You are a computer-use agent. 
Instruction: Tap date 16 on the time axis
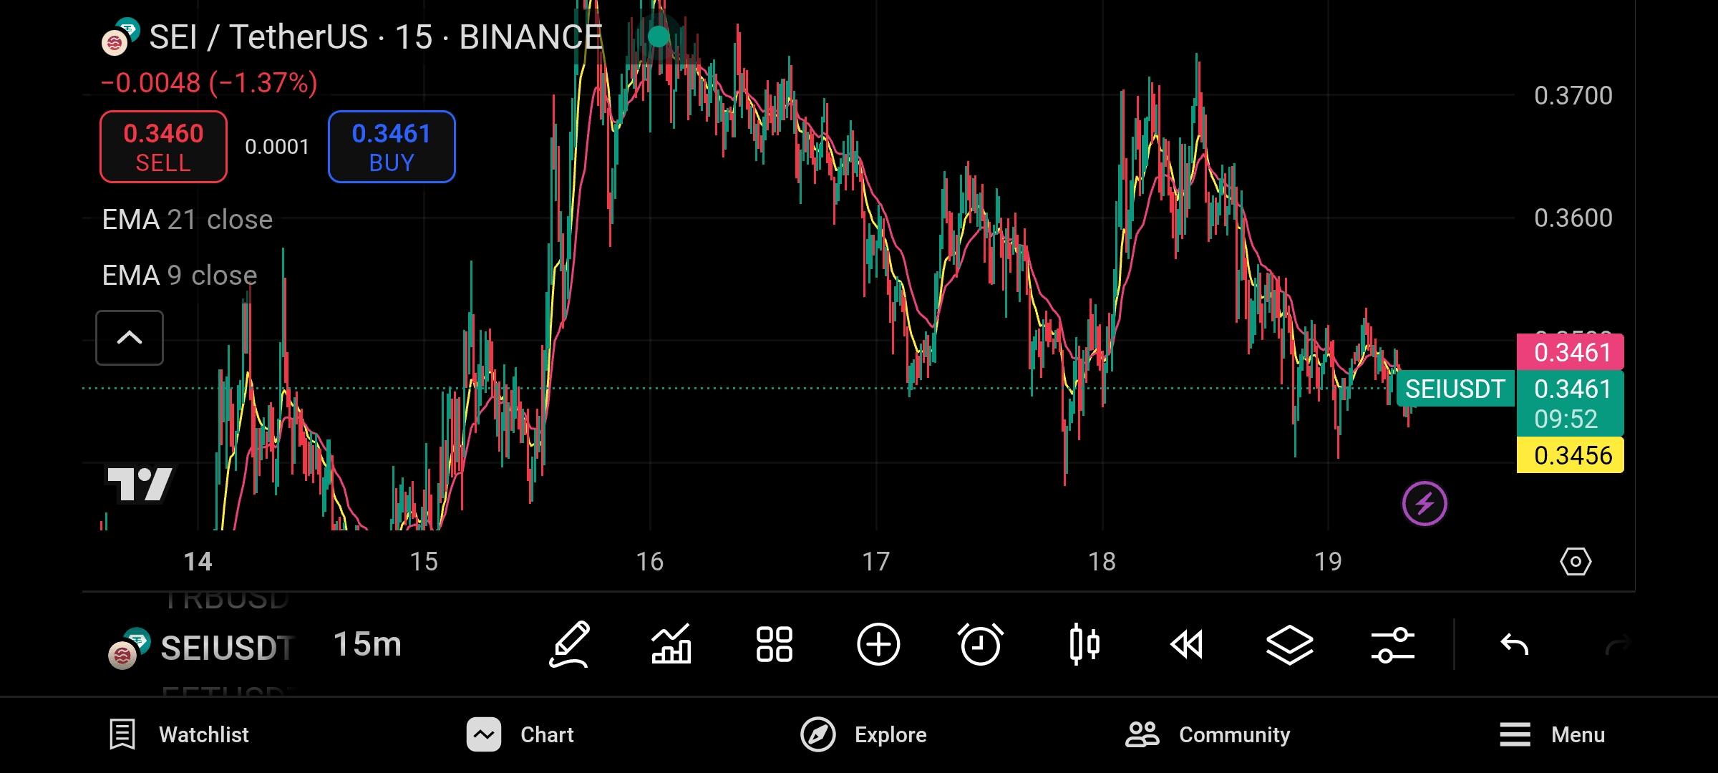click(650, 562)
